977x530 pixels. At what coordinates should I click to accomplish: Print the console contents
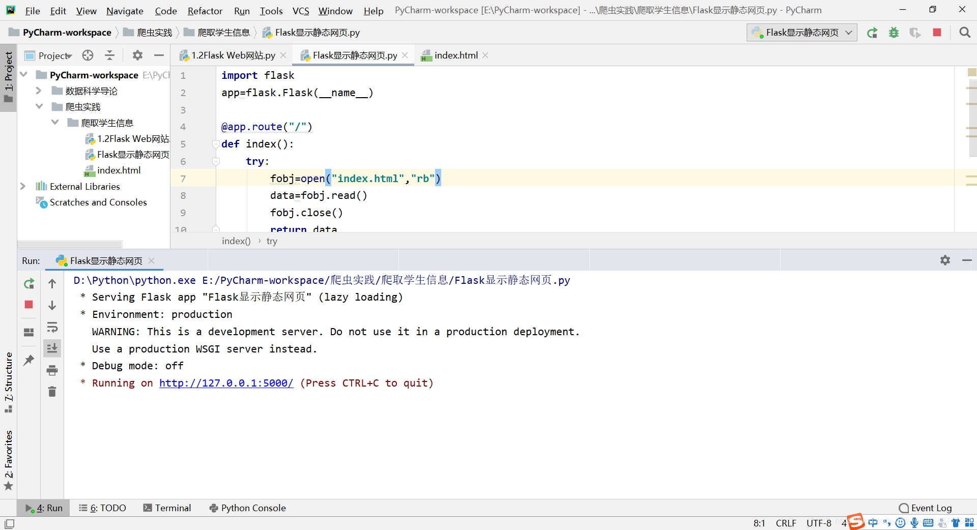pos(52,370)
